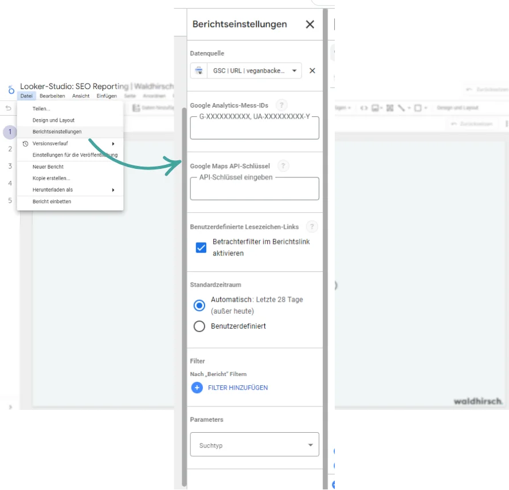Image resolution: width=509 pixels, height=490 pixels.
Task: Uncheck Betrachterfilter im Berichtslink aktivieren
Action: [x=201, y=247]
